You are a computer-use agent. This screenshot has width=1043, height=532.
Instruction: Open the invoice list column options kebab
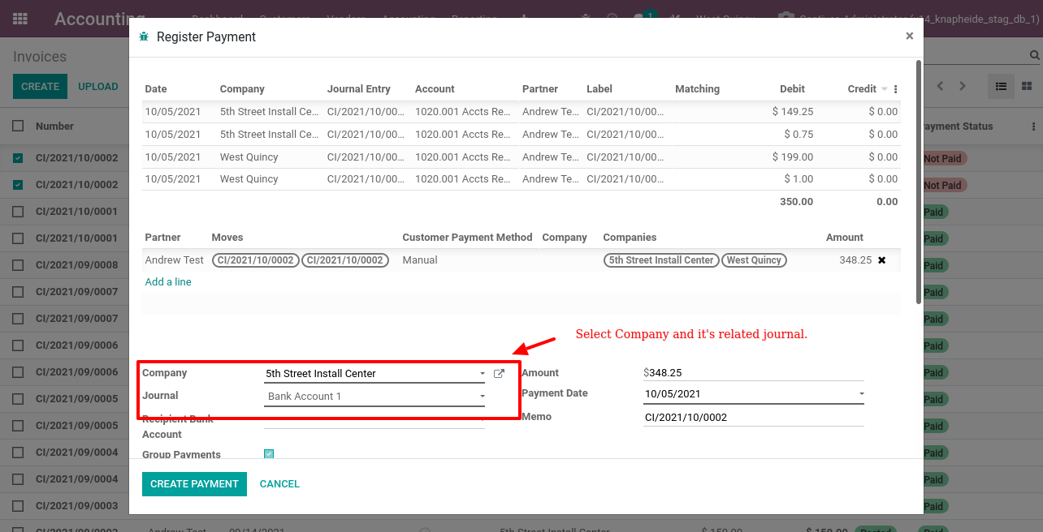[1033, 127]
